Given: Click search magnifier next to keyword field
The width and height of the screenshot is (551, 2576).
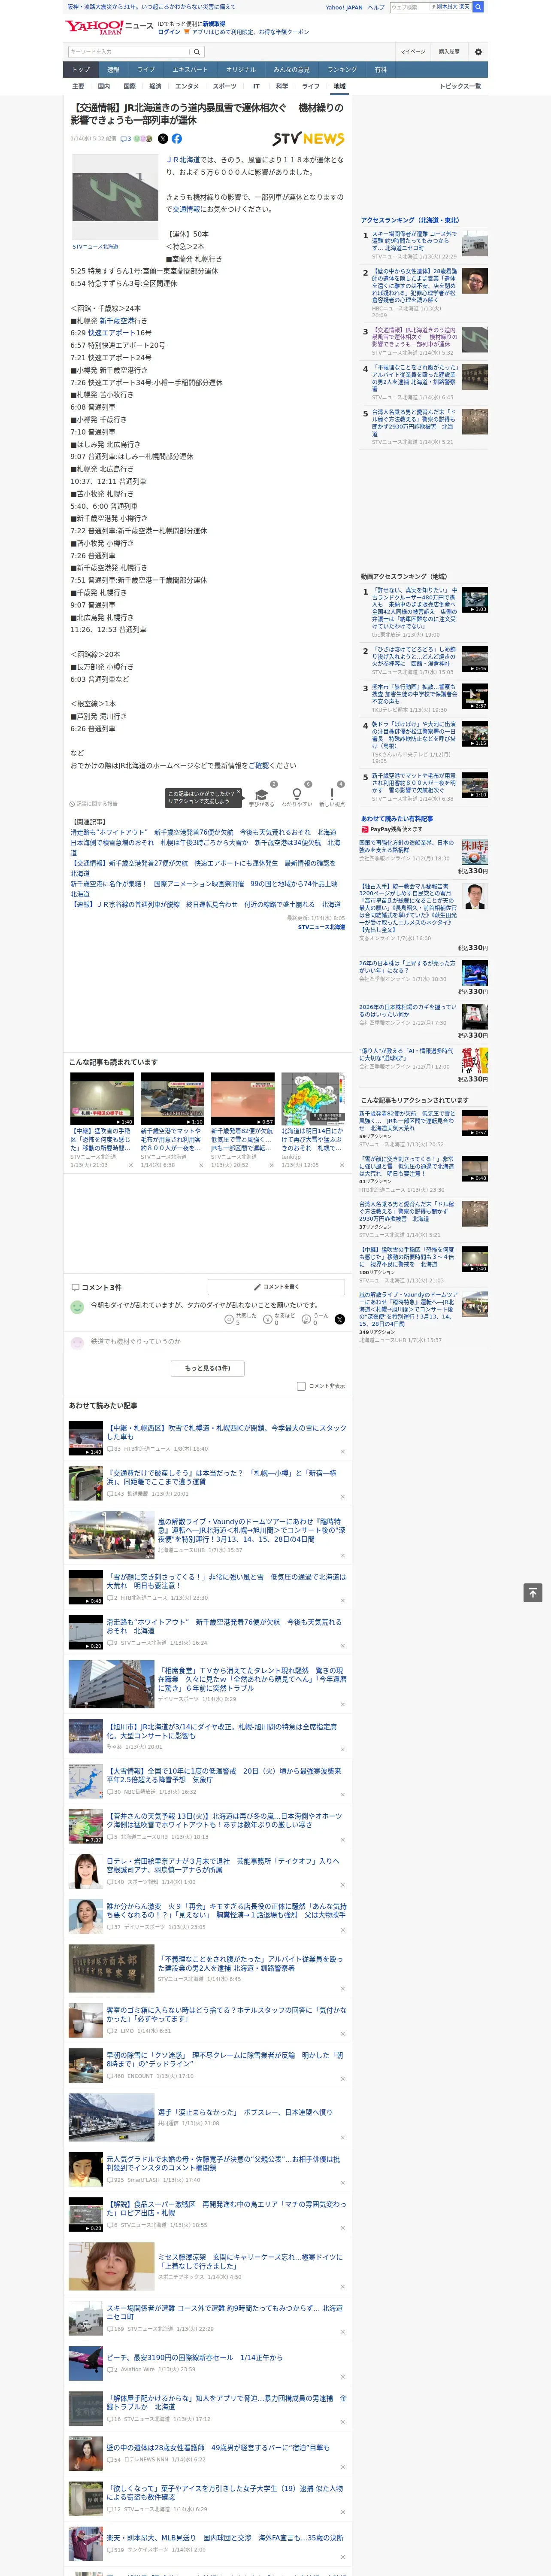Looking at the screenshot, I should click(197, 52).
